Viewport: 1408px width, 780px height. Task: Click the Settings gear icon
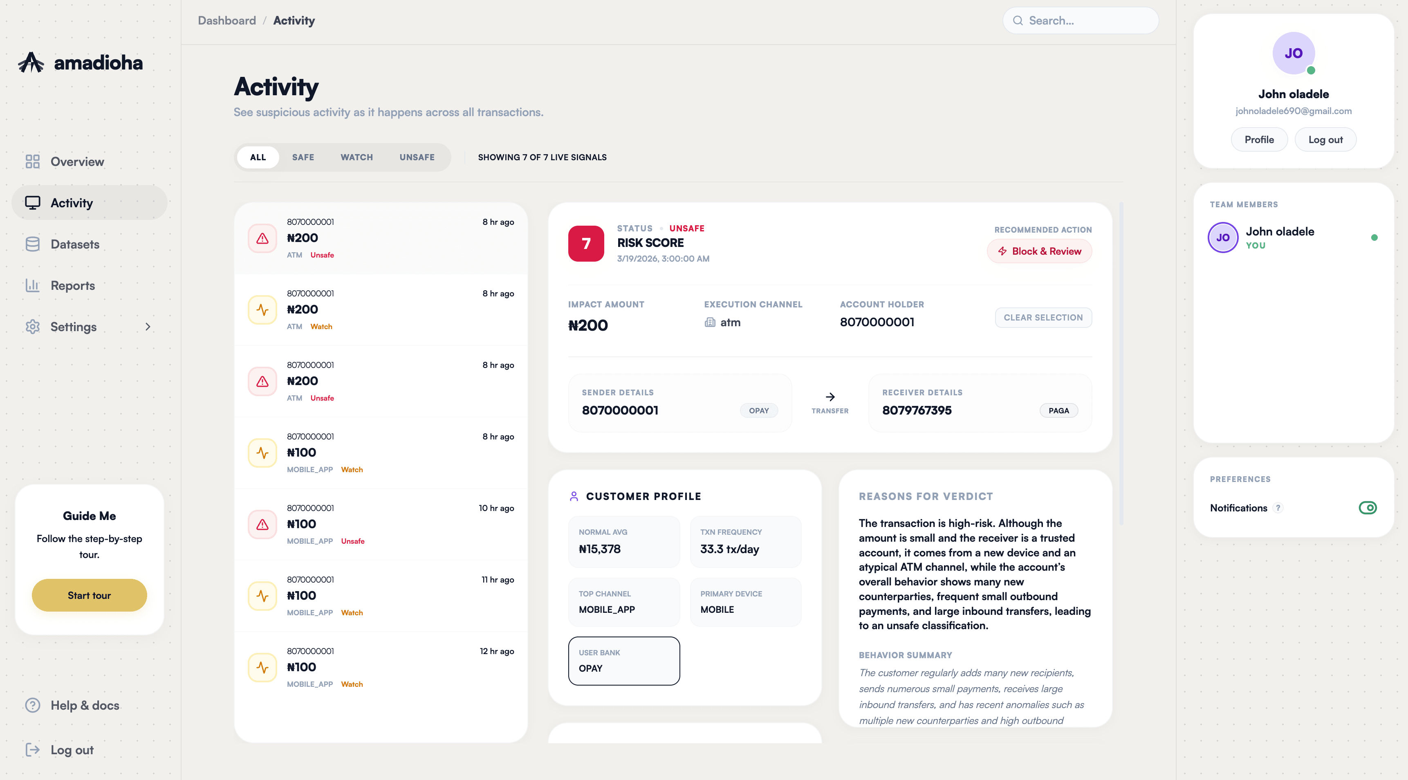[x=33, y=326]
